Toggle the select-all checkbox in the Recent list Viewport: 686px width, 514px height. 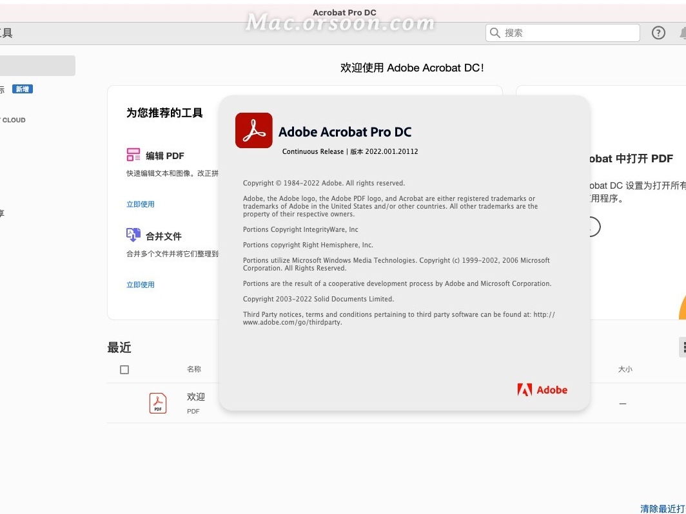pyautogui.click(x=124, y=369)
